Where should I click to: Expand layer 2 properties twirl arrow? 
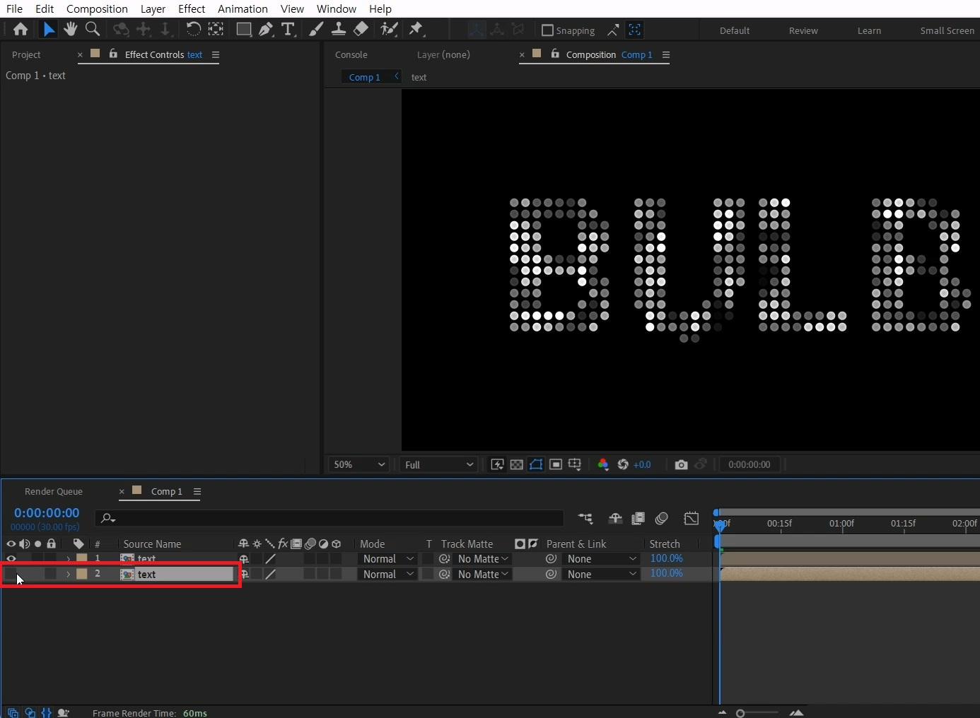click(x=69, y=574)
